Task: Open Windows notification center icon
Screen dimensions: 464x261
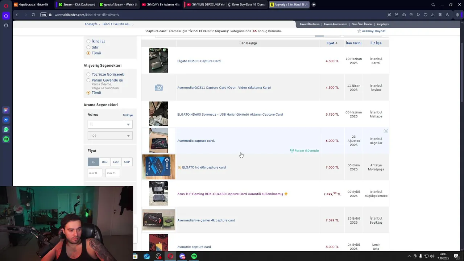Action: (x=456, y=256)
